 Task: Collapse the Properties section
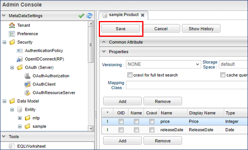(104, 52)
